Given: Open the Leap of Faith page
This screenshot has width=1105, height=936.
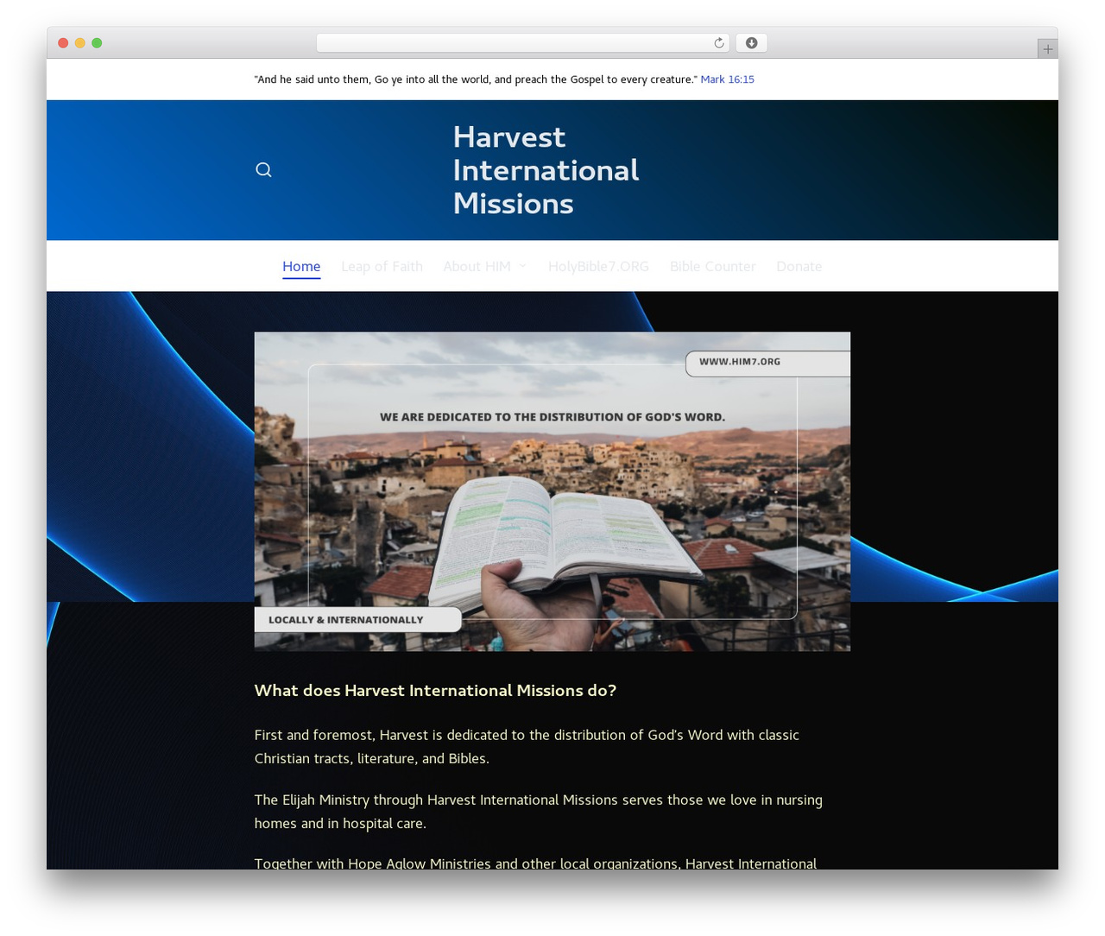Looking at the screenshot, I should point(382,267).
